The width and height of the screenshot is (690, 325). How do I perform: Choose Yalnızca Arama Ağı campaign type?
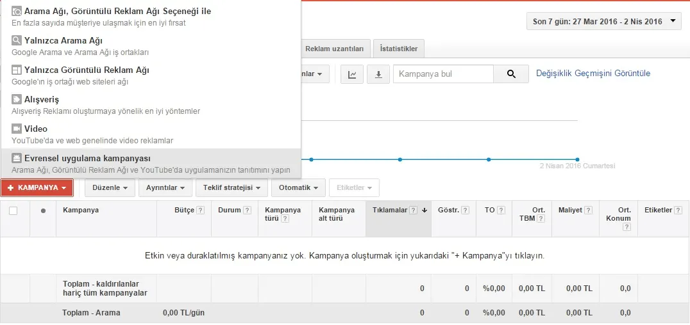[x=151, y=46]
